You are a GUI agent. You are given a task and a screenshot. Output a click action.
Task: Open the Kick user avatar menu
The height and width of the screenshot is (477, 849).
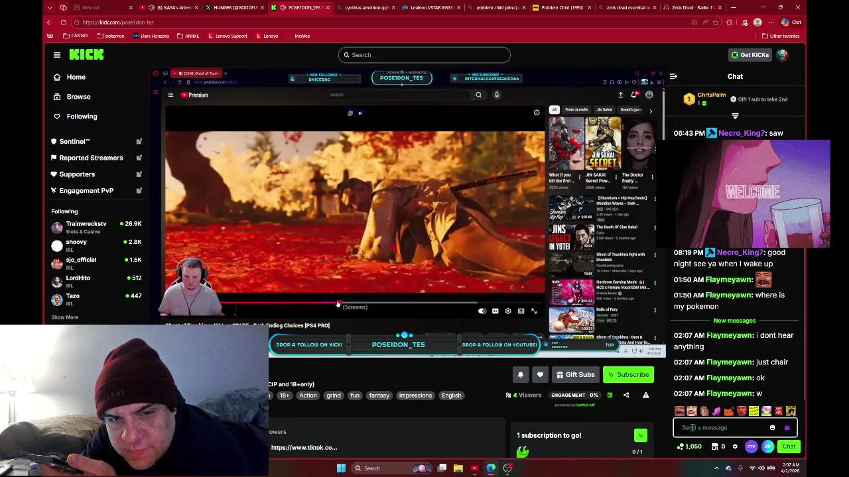tap(783, 55)
